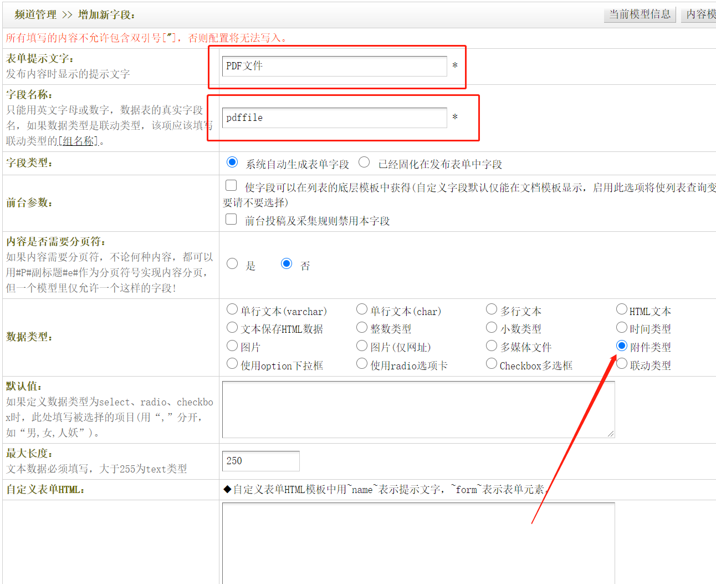The height and width of the screenshot is (584, 716).
Task: Click the 表单提示文字 input containing PDF文件
Action: coord(334,66)
